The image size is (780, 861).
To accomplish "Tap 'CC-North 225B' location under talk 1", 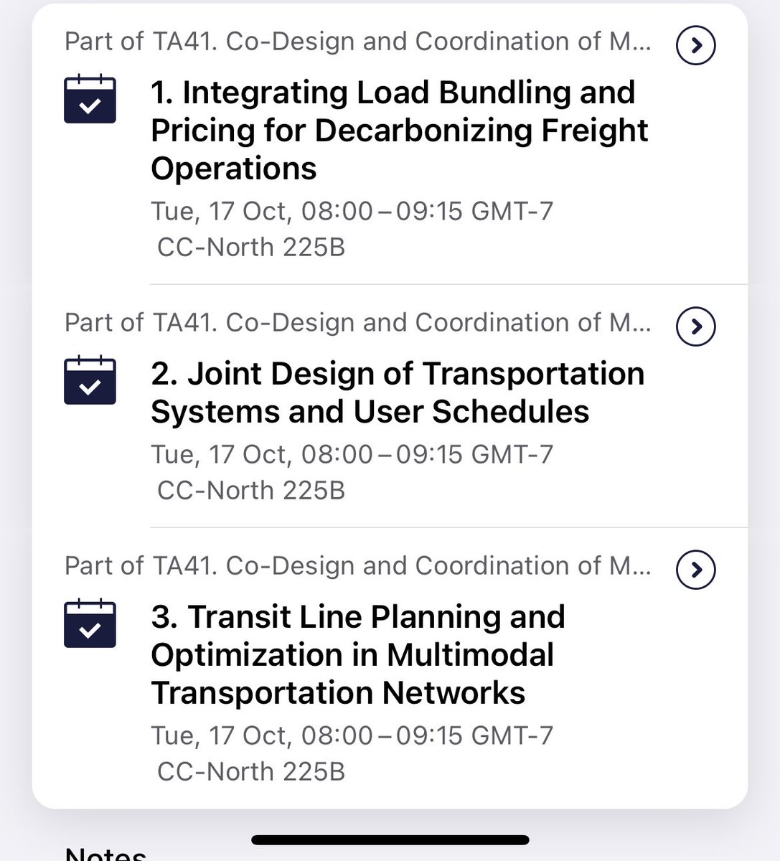I will (251, 248).
